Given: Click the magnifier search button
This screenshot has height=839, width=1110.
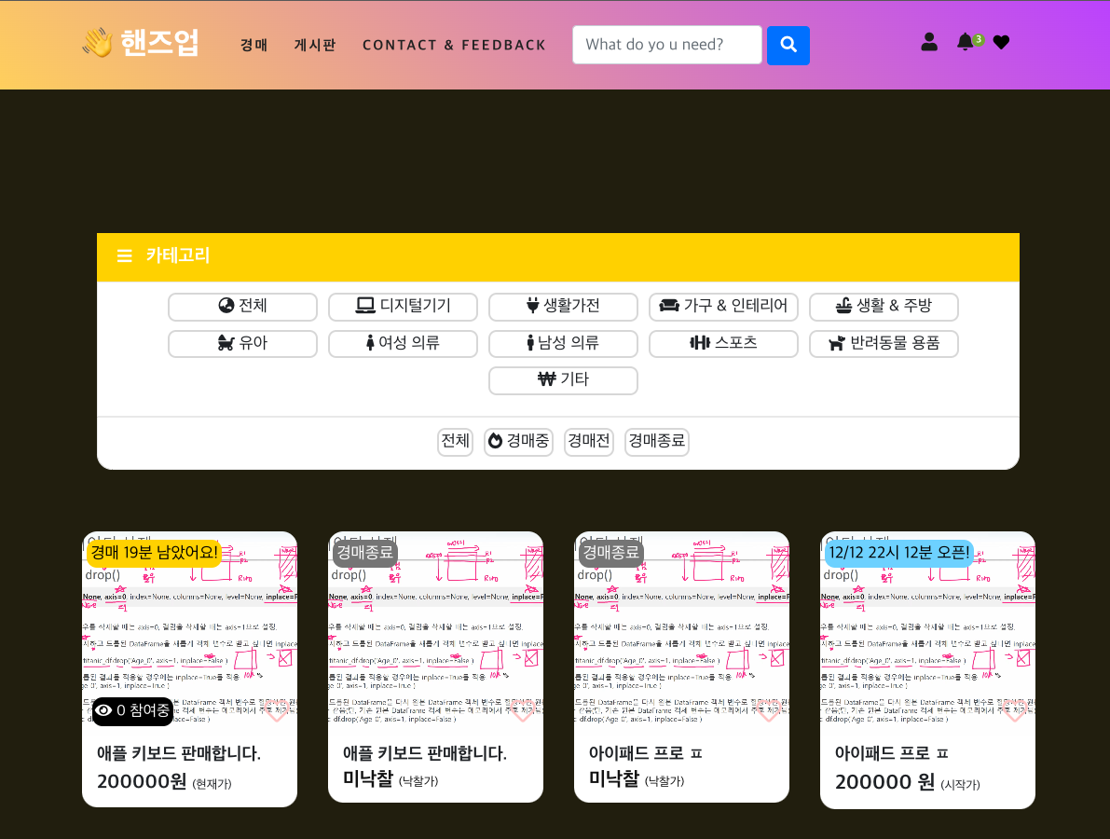Looking at the screenshot, I should tap(788, 45).
